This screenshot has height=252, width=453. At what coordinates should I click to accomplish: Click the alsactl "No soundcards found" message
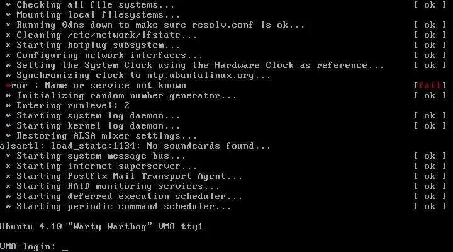pyautogui.click(x=135, y=146)
